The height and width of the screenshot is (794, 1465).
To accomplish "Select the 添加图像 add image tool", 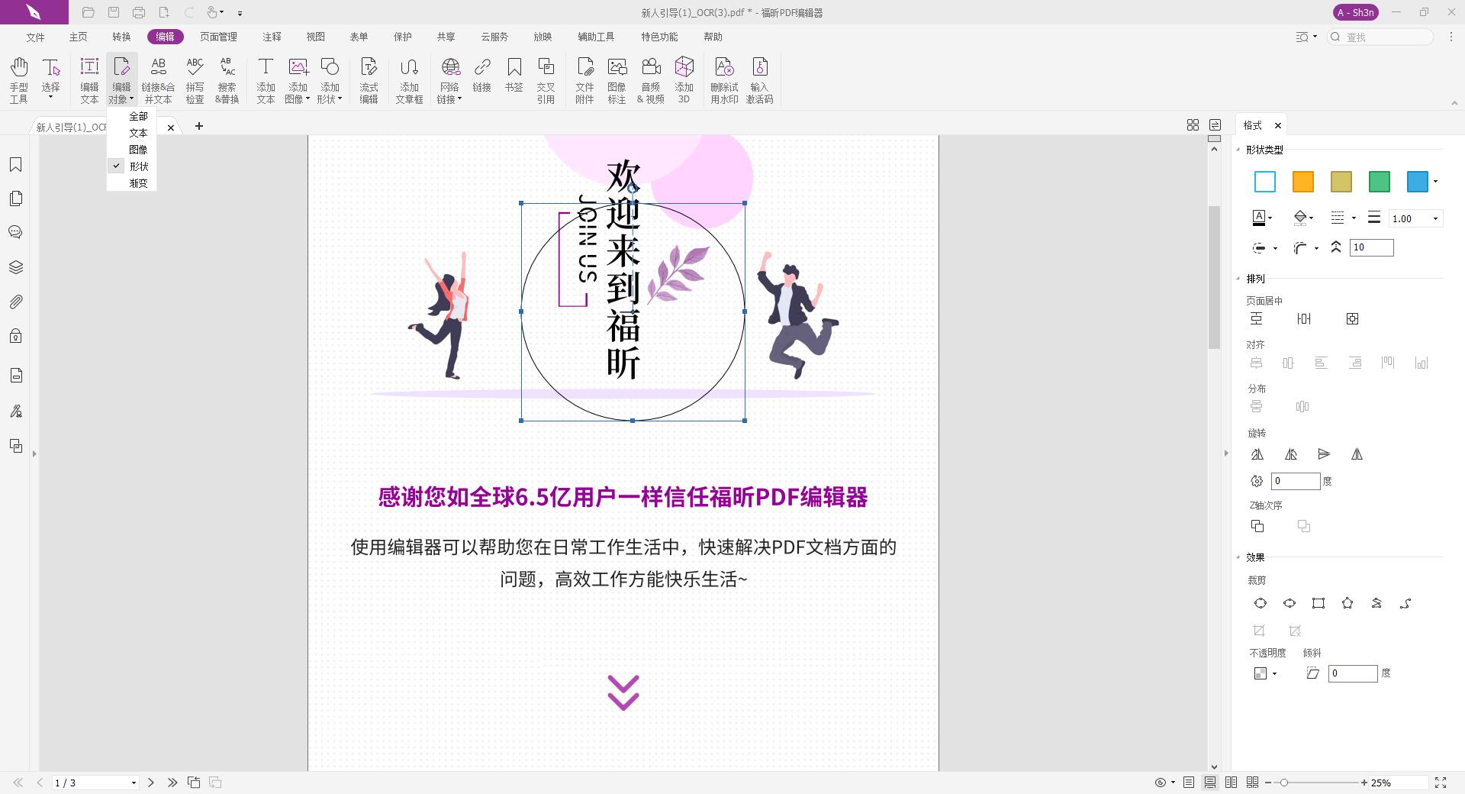I will click(298, 79).
